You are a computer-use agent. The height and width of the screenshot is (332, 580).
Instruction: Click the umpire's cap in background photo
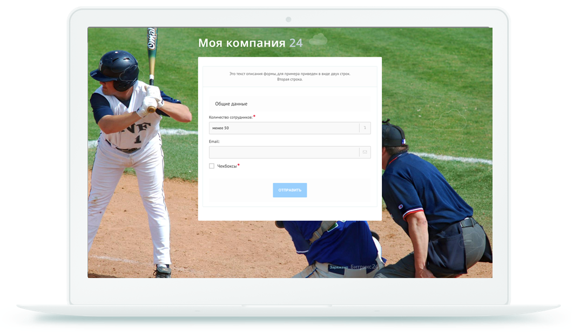coord(393,135)
